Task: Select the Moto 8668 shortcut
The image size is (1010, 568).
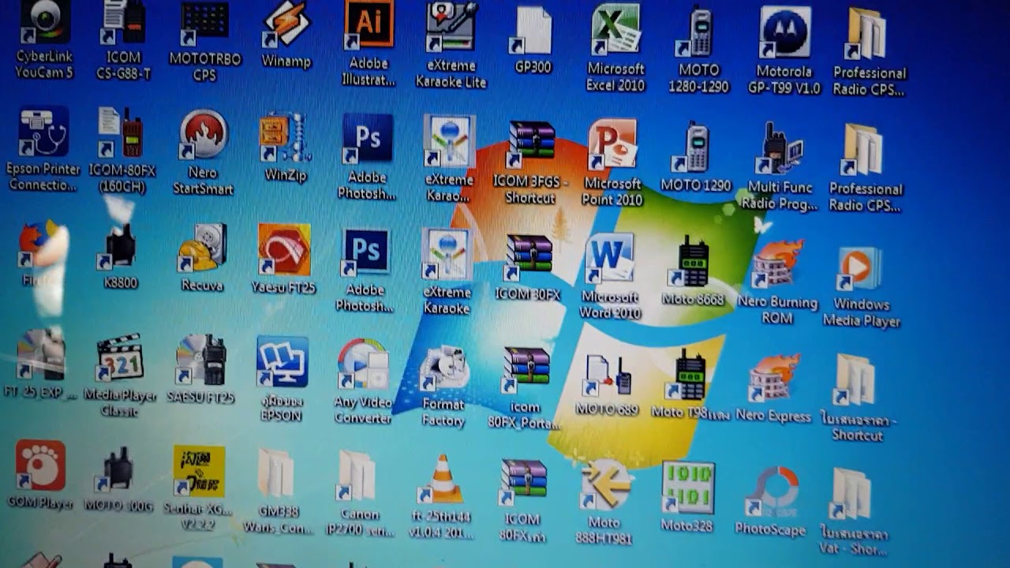Action: pos(693,271)
